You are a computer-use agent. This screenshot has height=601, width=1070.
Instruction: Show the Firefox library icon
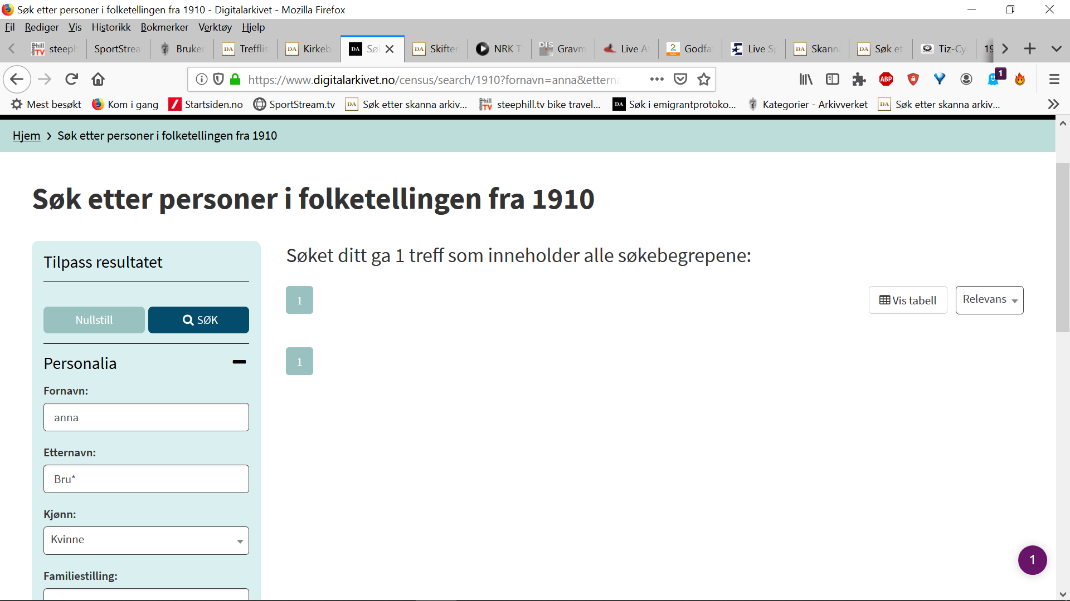tap(806, 80)
